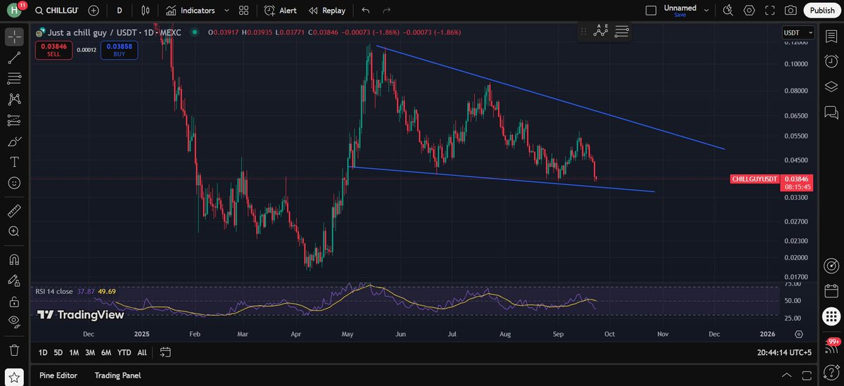Open indicator templates grid icon
Image resolution: width=844 pixels, height=386 pixels.
(x=243, y=11)
